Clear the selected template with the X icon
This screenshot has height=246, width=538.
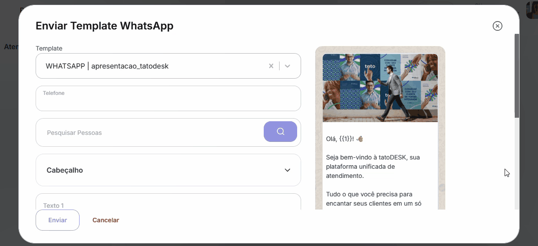click(271, 66)
